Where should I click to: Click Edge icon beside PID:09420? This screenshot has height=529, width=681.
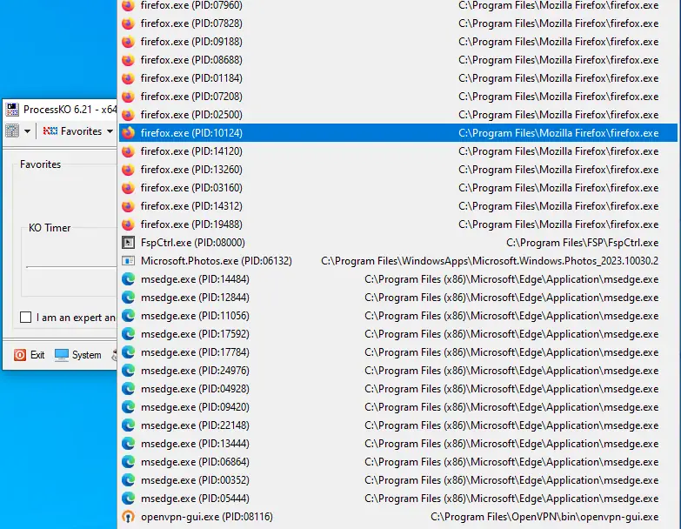click(x=128, y=406)
